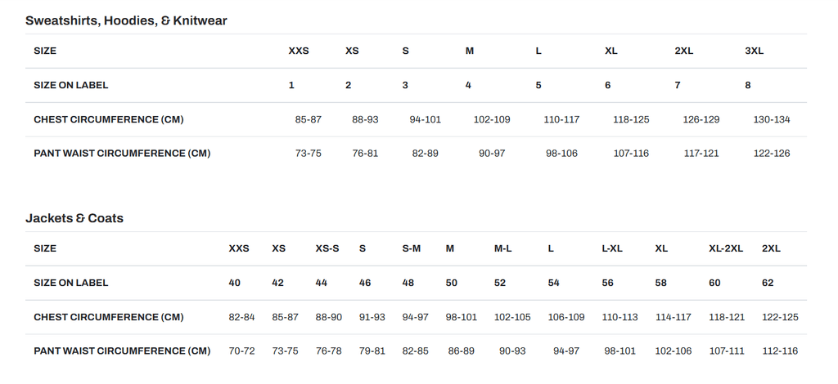Screen dimensions: 838x384
Task: Click the M-L size header in Jackets
Action: pyautogui.click(x=502, y=248)
